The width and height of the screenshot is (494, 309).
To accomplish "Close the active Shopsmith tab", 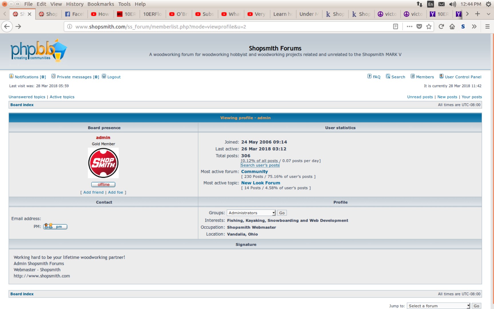I will tap(29, 14).
